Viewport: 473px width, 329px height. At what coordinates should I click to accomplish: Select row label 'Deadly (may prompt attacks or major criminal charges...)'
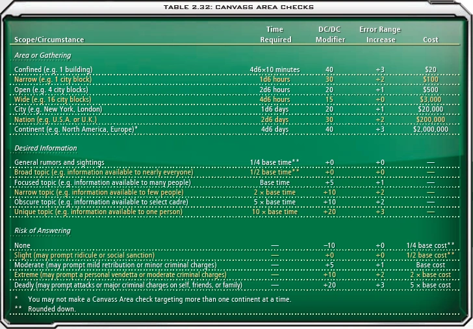pyautogui.click(x=128, y=285)
